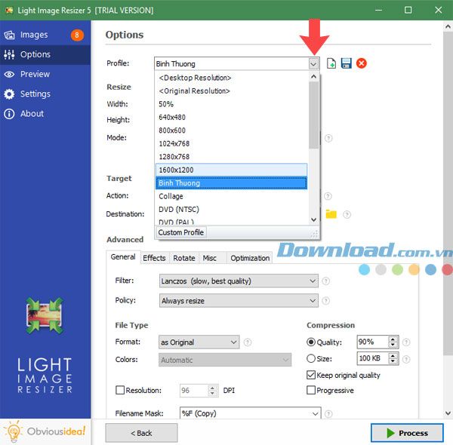Image resolution: width=453 pixels, height=445 pixels.
Task: Switch to the Optimization tab
Action: [x=250, y=258]
